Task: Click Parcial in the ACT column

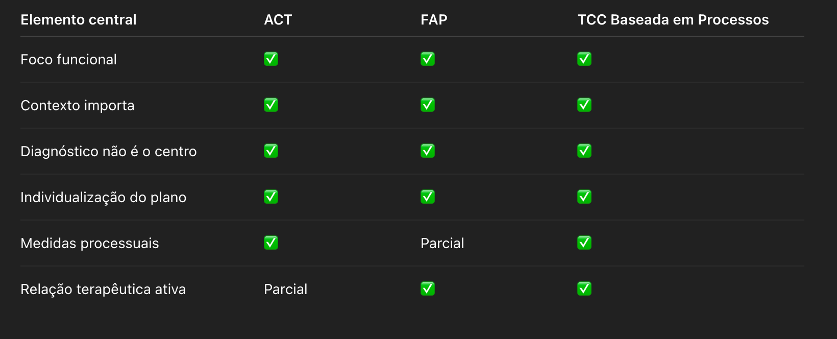Action: click(286, 289)
